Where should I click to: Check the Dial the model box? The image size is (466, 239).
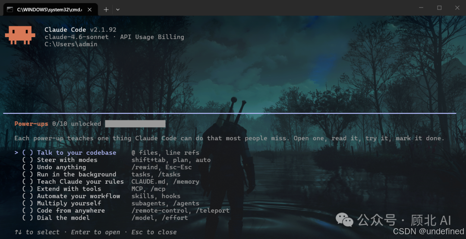point(27,217)
